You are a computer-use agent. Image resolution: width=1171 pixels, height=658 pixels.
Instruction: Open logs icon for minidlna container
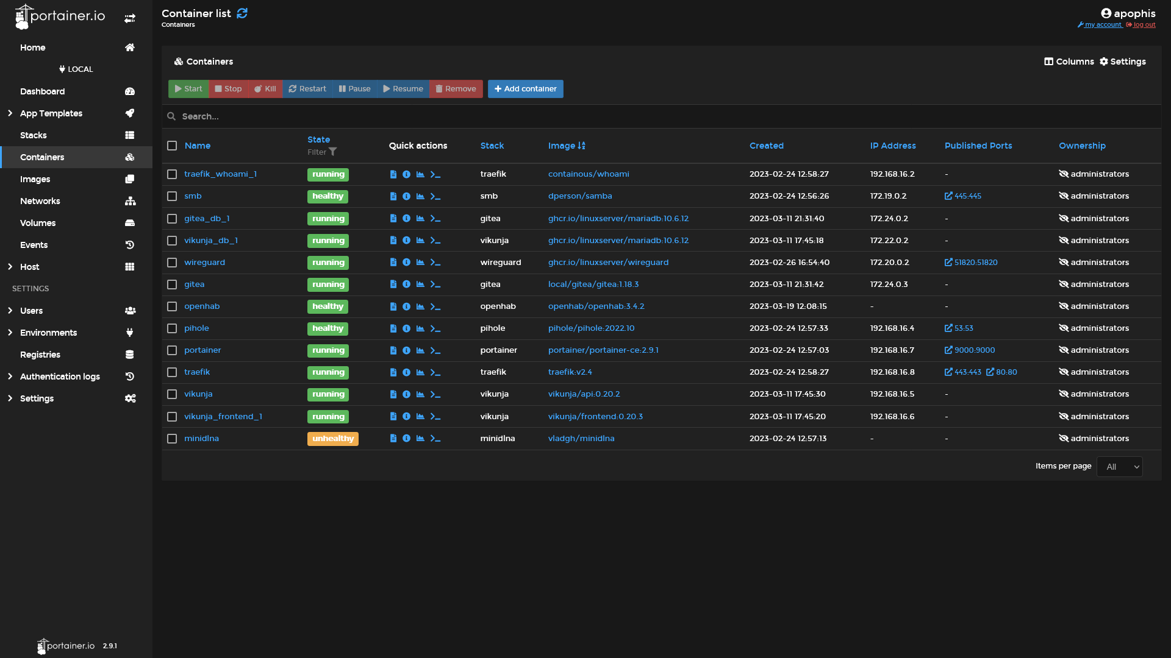(x=393, y=439)
